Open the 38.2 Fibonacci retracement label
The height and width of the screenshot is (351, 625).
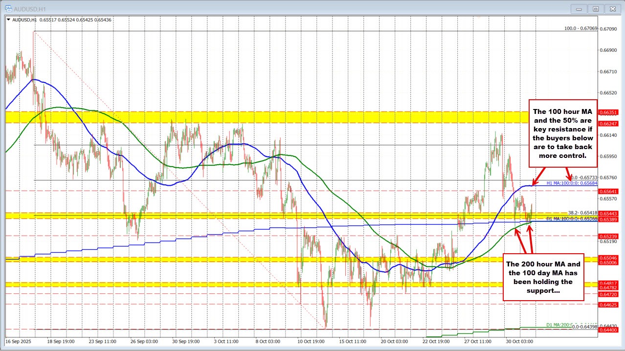(x=582, y=213)
